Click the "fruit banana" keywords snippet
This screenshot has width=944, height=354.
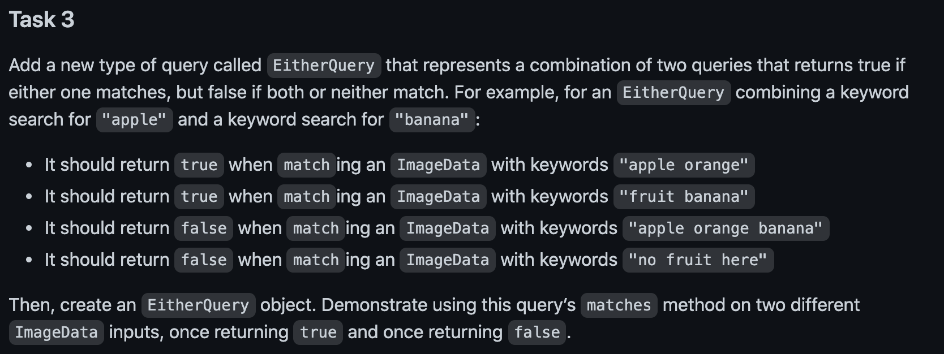(x=684, y=197)
